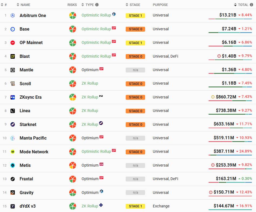
Task: Click the $1.18B total value for Scroll
Action: click(x=229, y=83)
